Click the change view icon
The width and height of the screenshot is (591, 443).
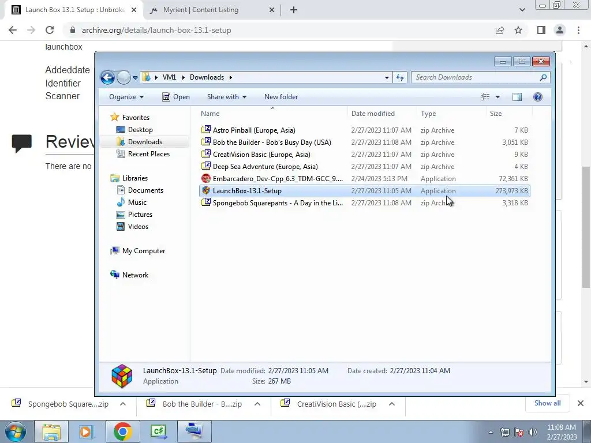click(x=485, y=97)
